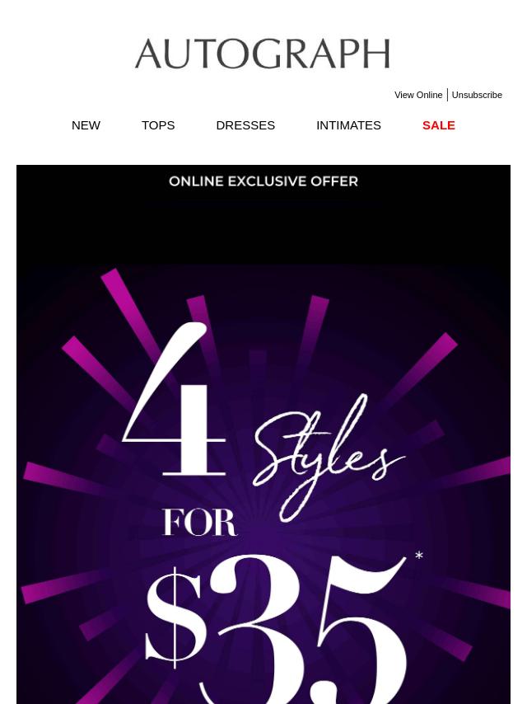Select the DRESSES navigation item
Image resolution: width=527 pixels, height=704 pixels.
pyautogui.click(x=245, y=125)
